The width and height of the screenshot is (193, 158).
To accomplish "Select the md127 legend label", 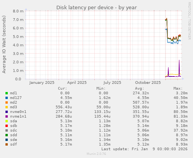I will coord(16,98).
